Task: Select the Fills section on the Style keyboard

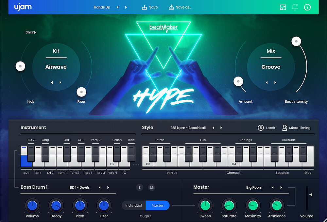Action: [203, 140]
